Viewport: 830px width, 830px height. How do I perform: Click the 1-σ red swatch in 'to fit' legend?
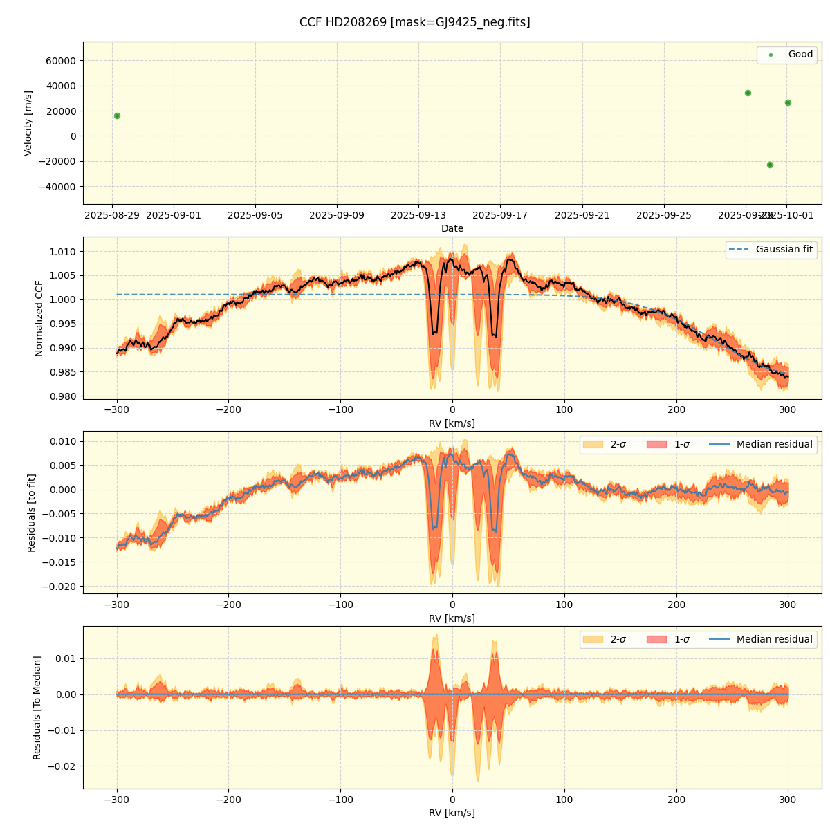click(656, 445)
